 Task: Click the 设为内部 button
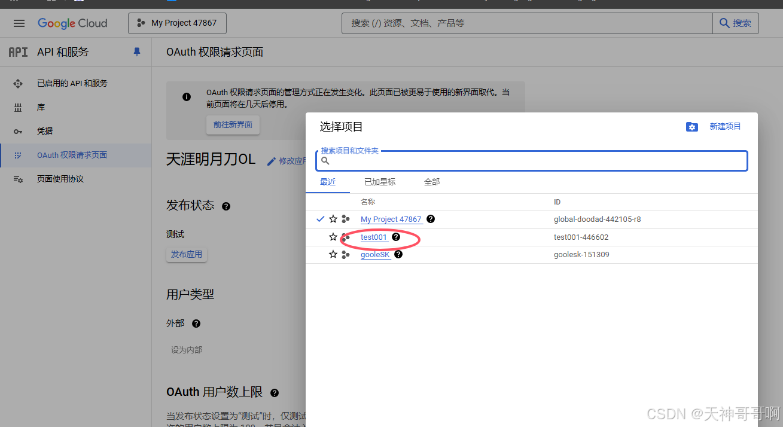pyautogui.click(x=187, y=350)
